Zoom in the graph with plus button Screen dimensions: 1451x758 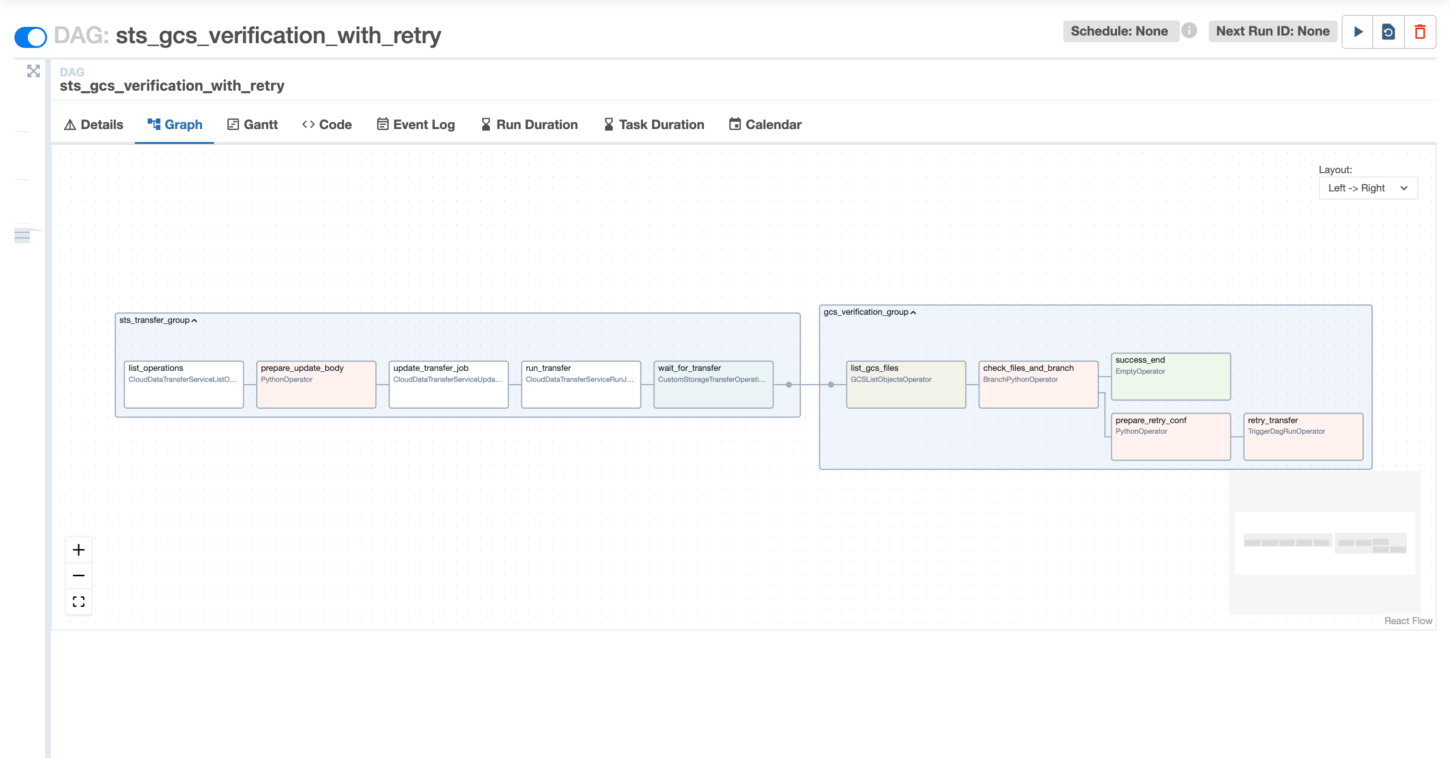[79, 550]
